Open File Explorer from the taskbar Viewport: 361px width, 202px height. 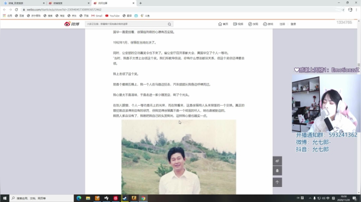(88, 198)
